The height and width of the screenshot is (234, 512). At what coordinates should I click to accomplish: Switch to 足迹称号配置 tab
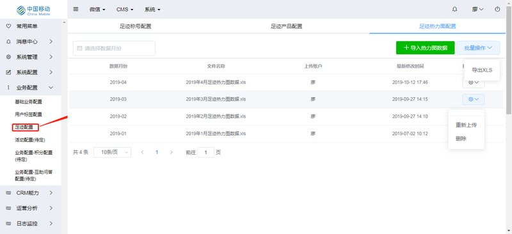coord(136,26)
